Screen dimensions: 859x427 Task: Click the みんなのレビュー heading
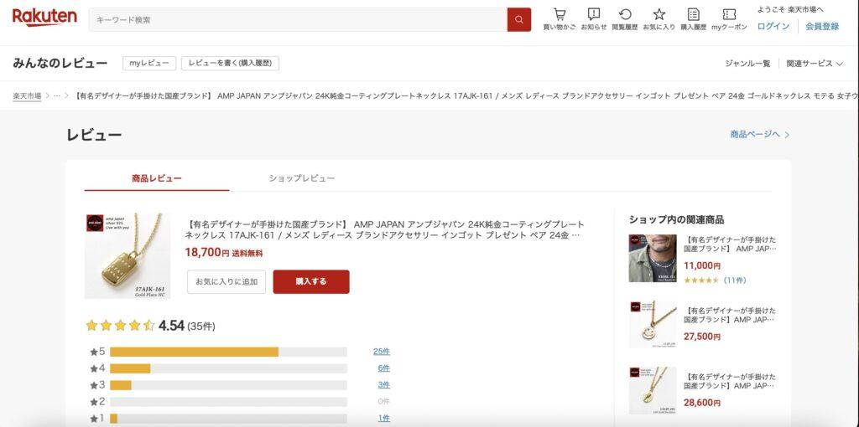60,64
